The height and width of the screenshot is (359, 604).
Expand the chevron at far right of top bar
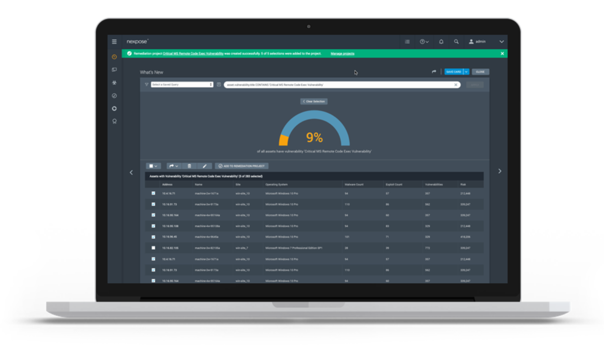[x=502, y=42]
